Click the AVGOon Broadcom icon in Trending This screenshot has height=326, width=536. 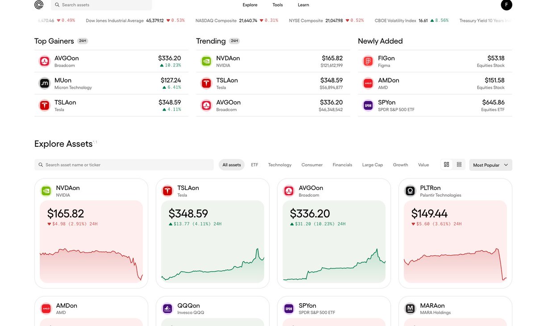click(206, 105)
